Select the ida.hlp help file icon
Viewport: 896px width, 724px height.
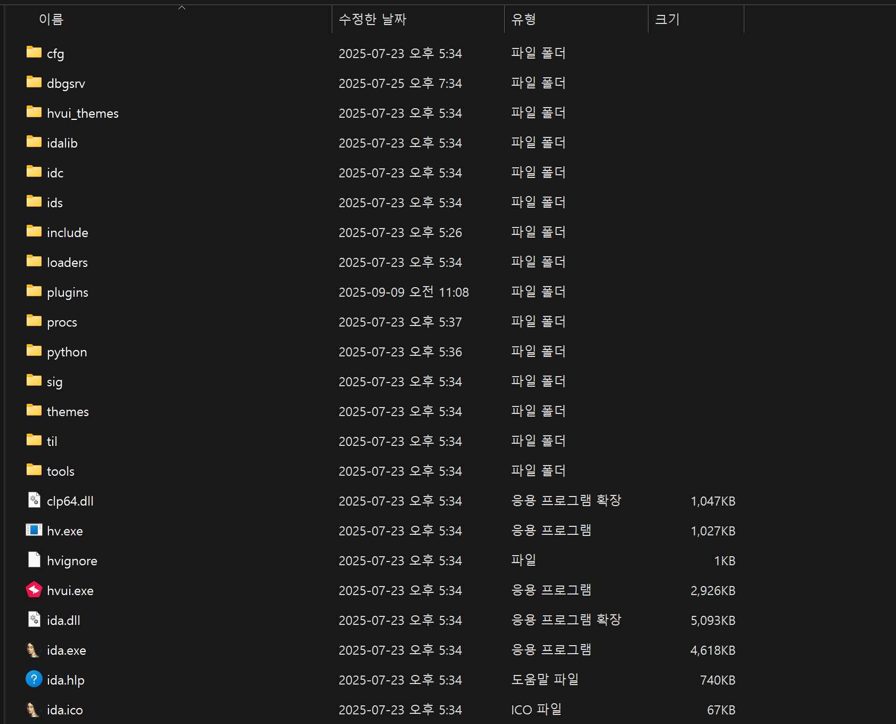[x=34, y=680]
